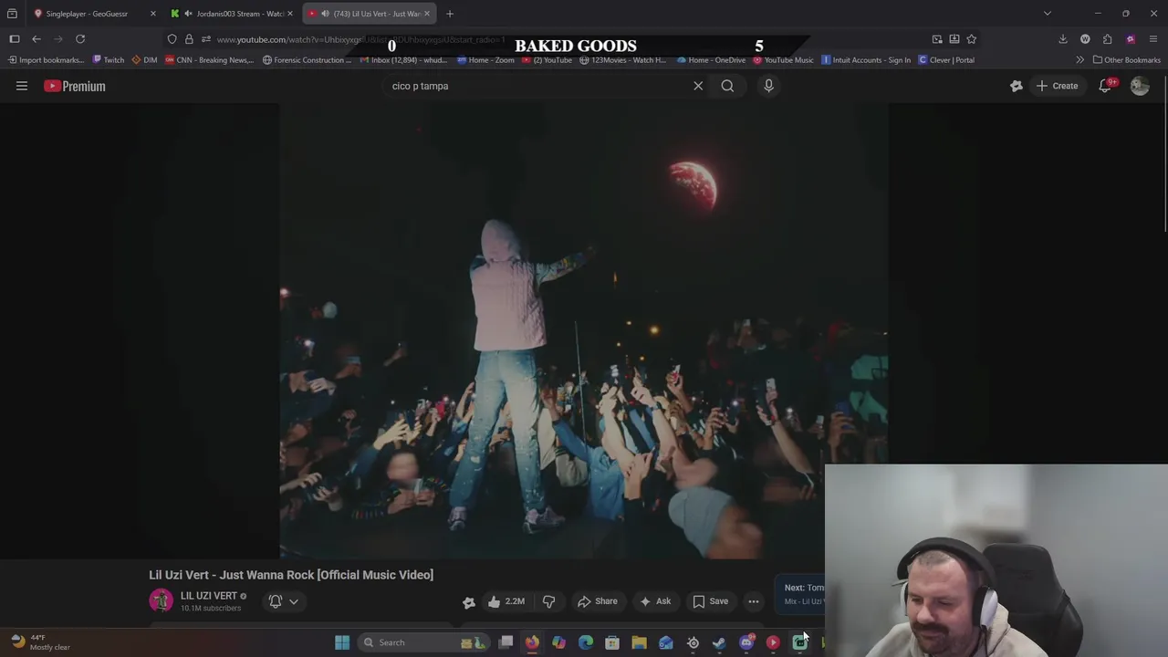The image size is (1168, 657).
Task: Open Intuit Accounts - Sign In bookmark
Action: tap(866, 60)
